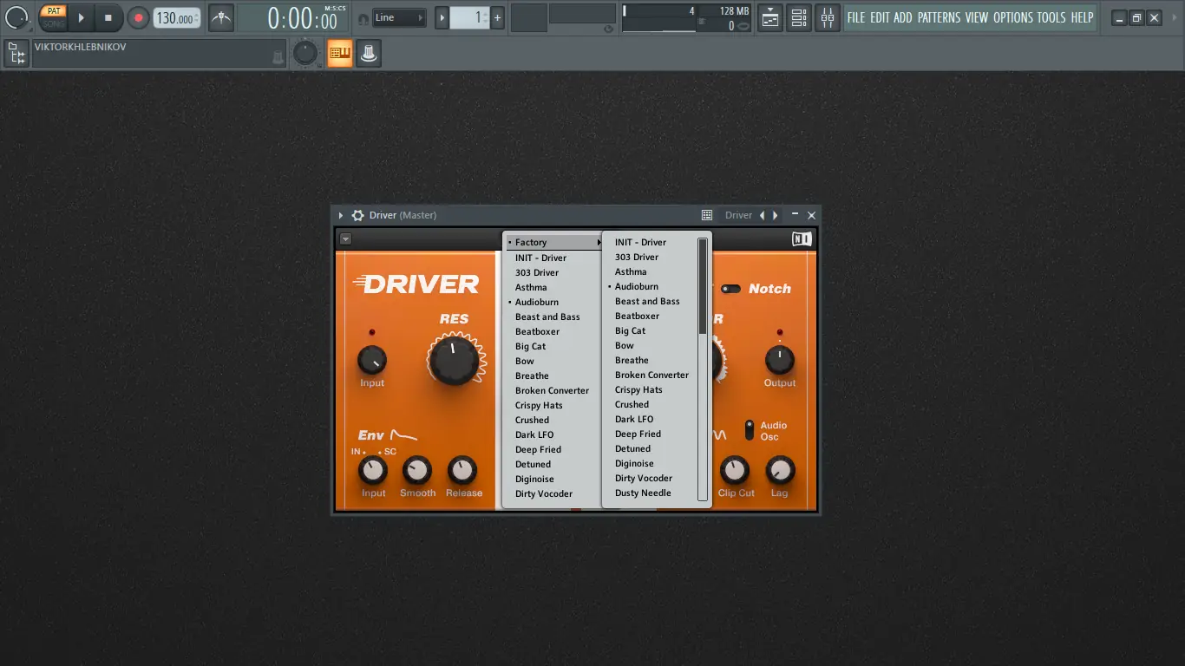The height and width of the screenshot is (666, 1185).
Task: Open the Driver window options arrow menu
Action: click(341, 215)
